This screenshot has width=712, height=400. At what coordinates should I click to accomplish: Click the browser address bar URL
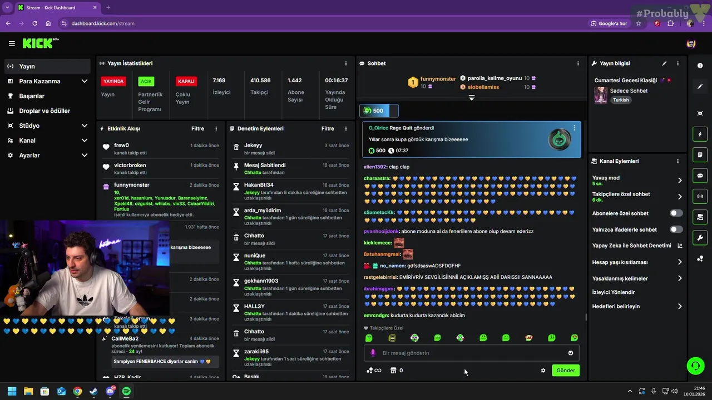(x=103, y=23)
